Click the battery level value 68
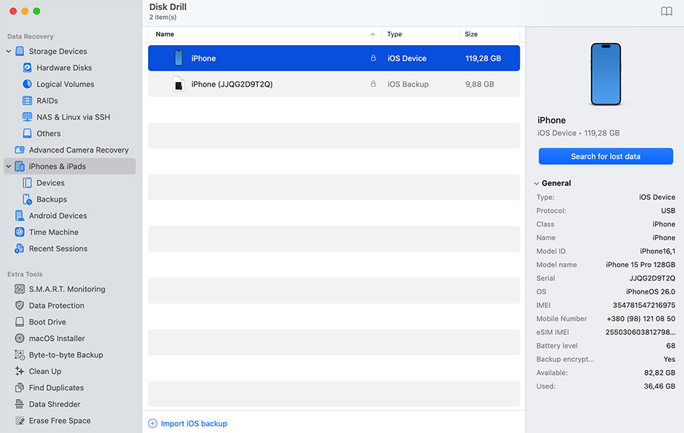 (x=671, y=346)
